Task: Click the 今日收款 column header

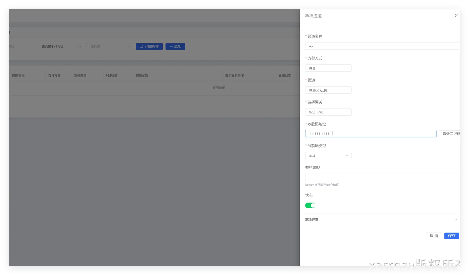Action: coord(111,75)
